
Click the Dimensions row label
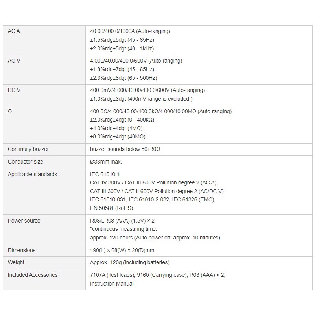(x=22, y=250)
